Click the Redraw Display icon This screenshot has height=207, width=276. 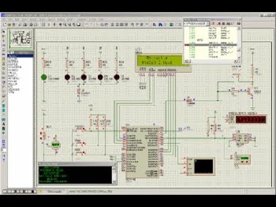43,25
